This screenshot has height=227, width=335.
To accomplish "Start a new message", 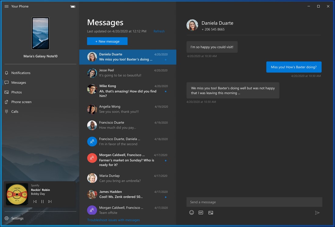I will 107,41.
